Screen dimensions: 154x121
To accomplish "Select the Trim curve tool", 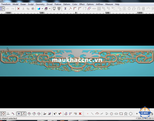I will point(65,9).
